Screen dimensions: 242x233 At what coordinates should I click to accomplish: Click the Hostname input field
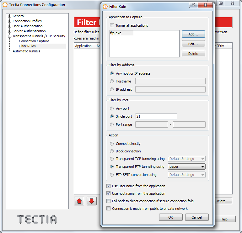[x=170, y=81]
